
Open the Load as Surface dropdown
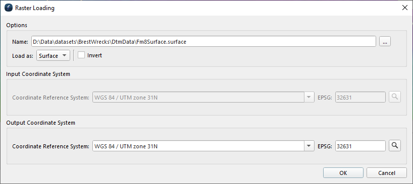53,56
